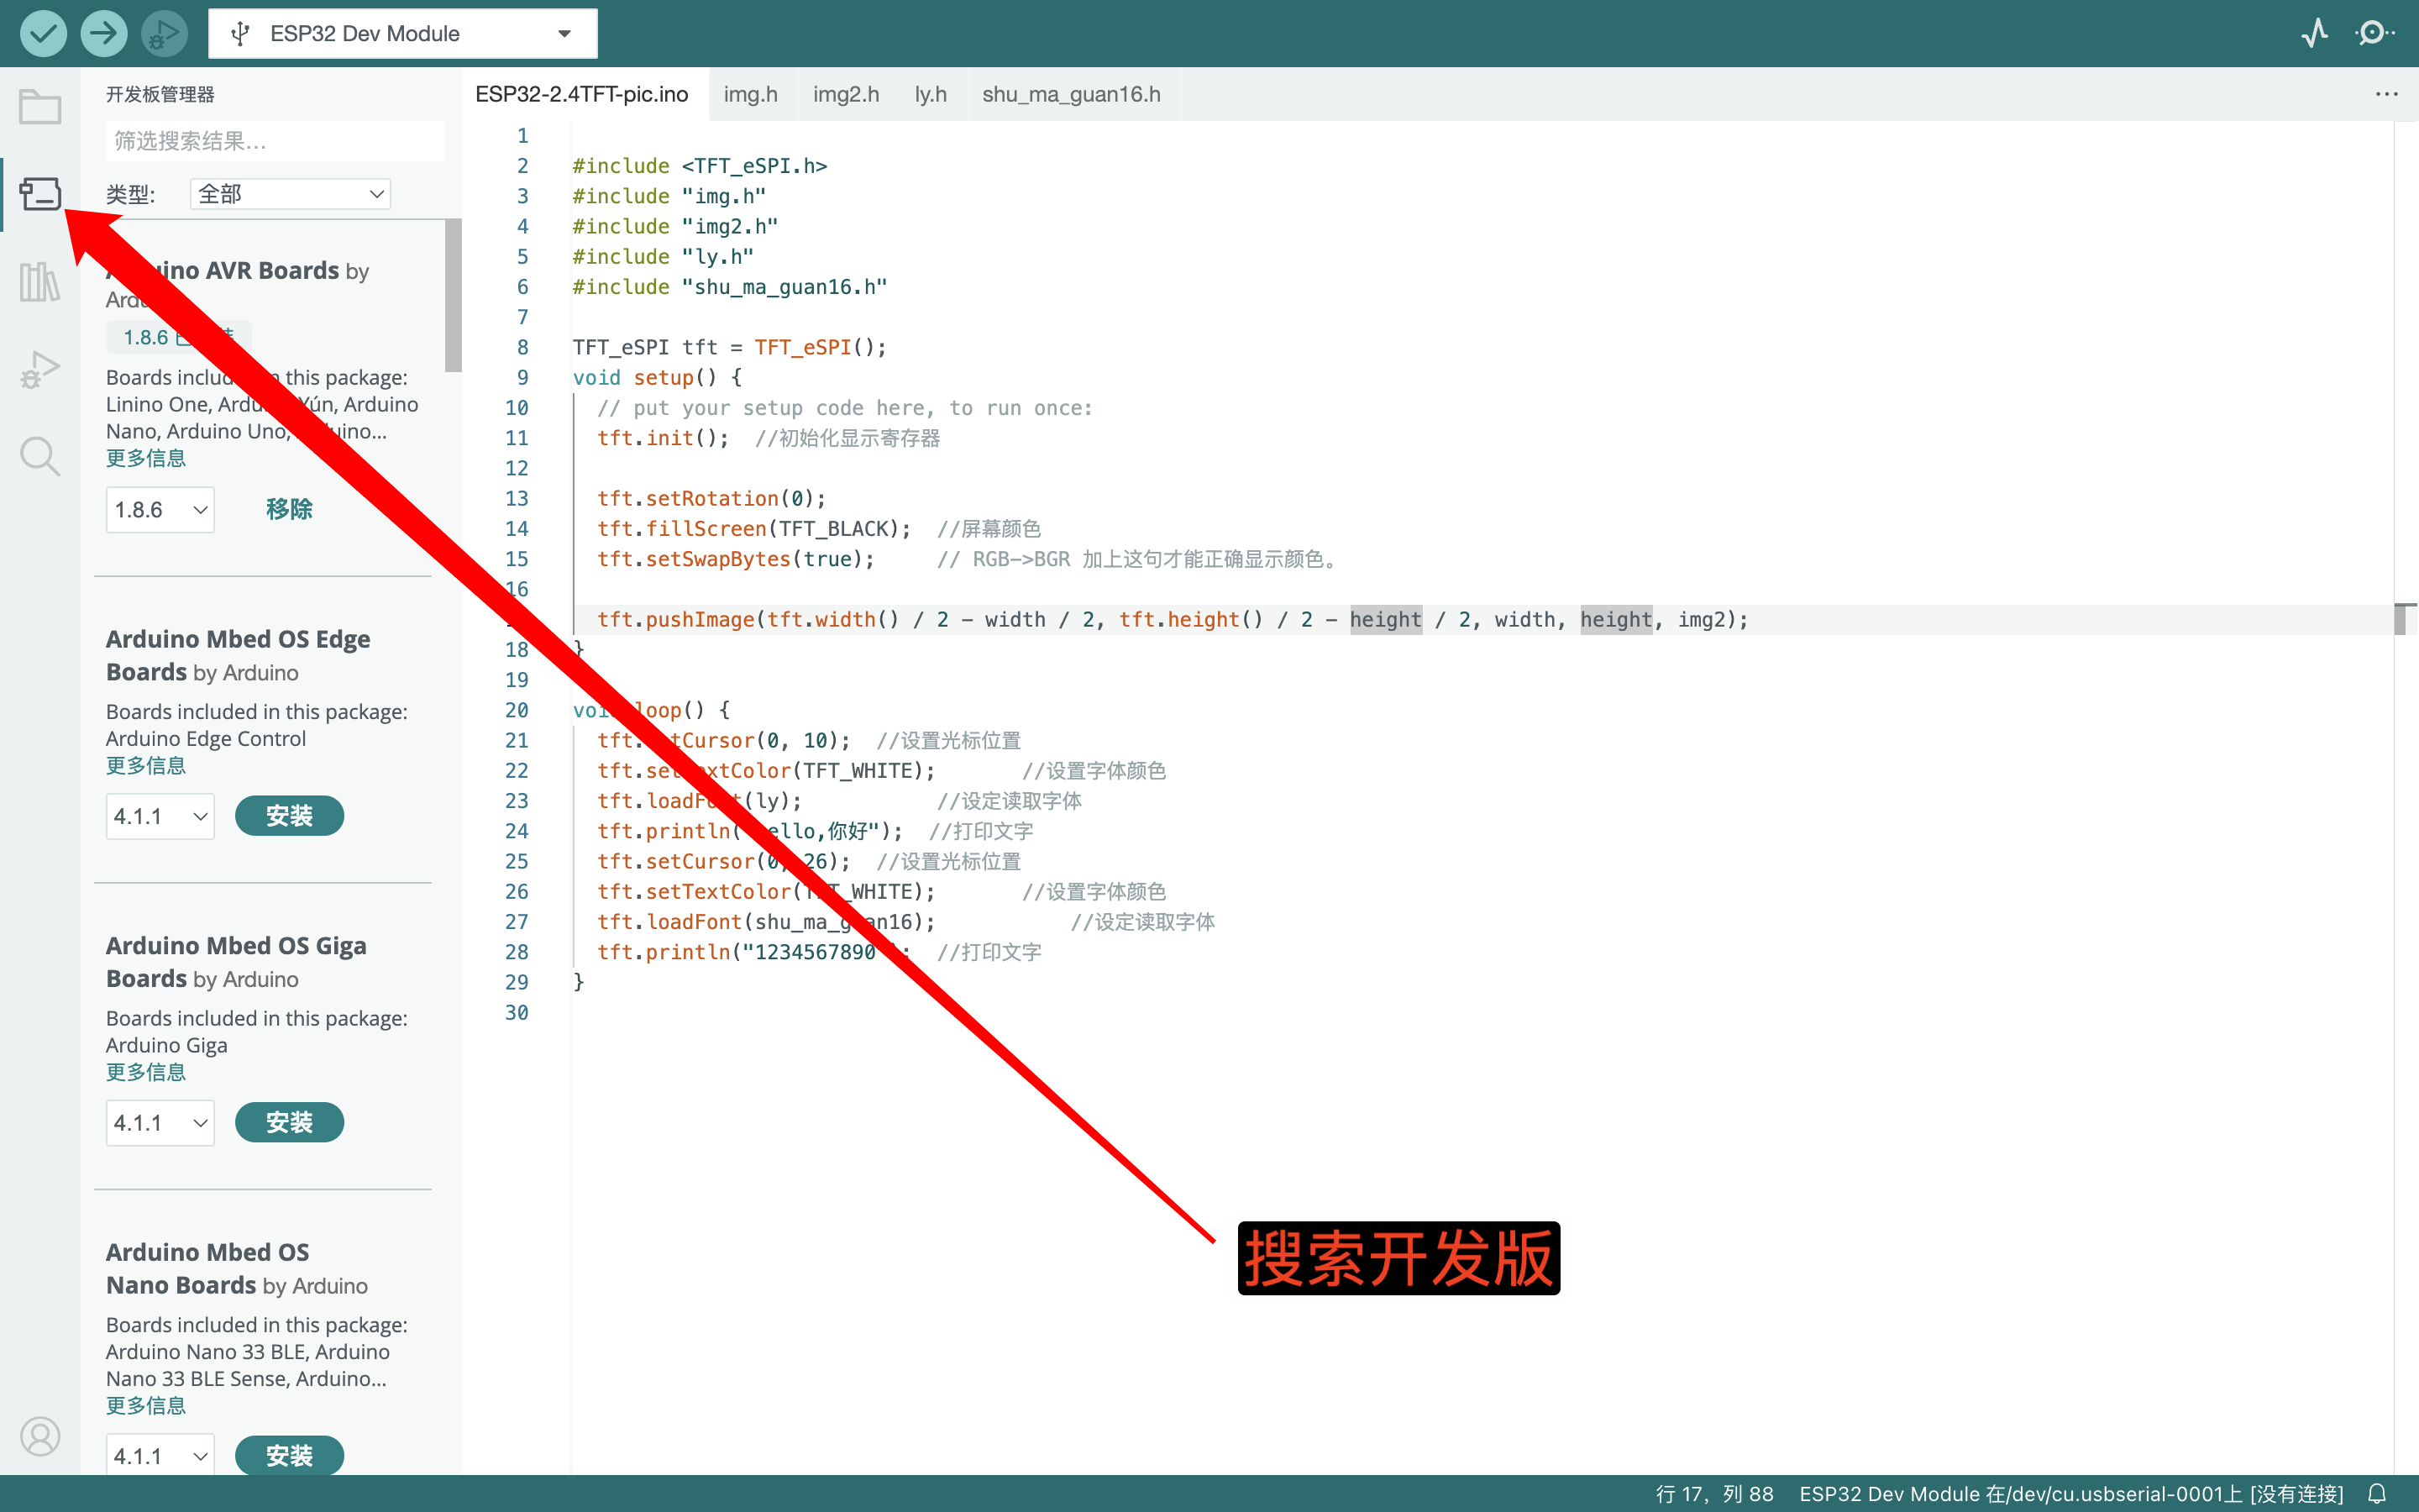Viewport: 2419px width, 1512px height.
Task: Open the Mbed OS Edge 4.1.1 version dropdown
Action: pyautogui.click(x=160, y=816)
